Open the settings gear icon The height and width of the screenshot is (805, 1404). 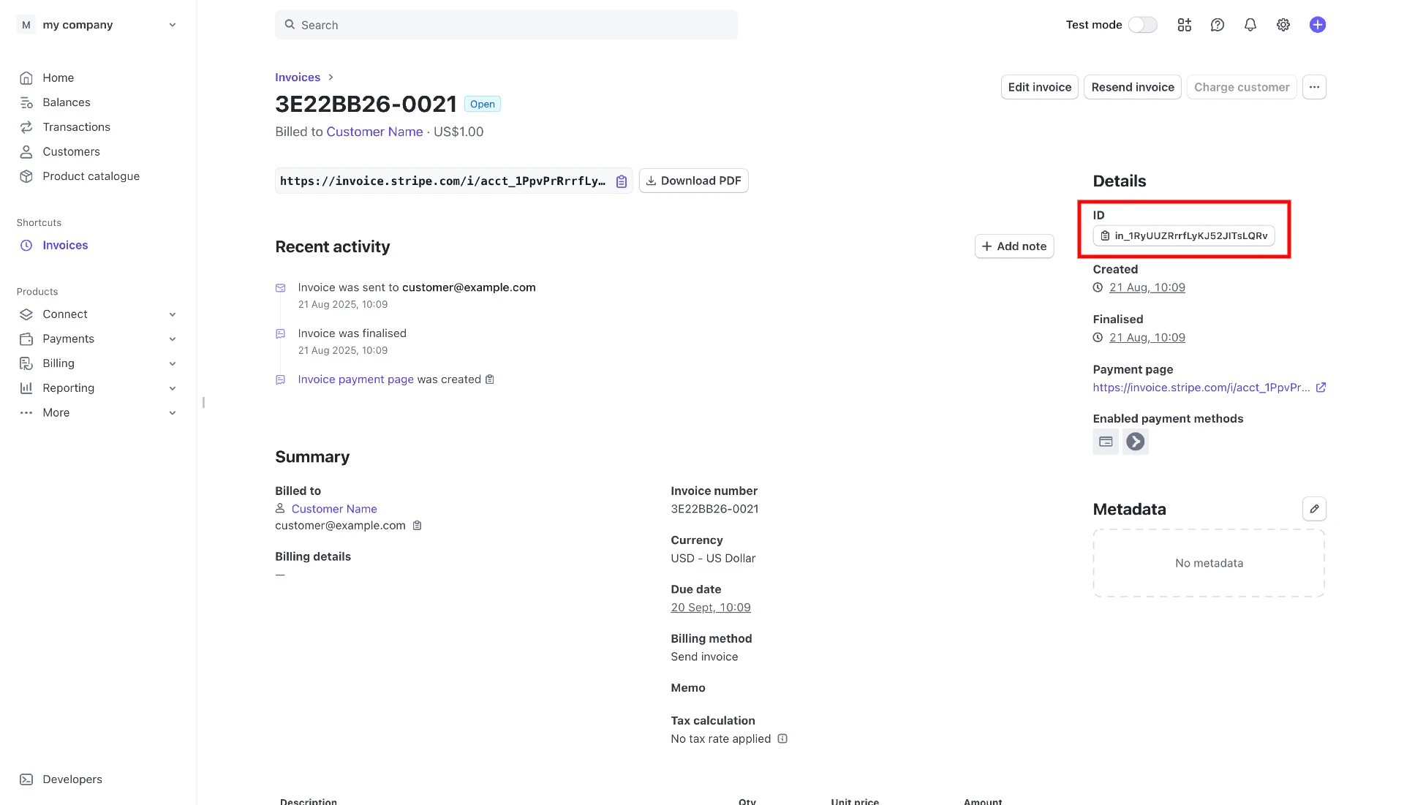click(1283, 25)
